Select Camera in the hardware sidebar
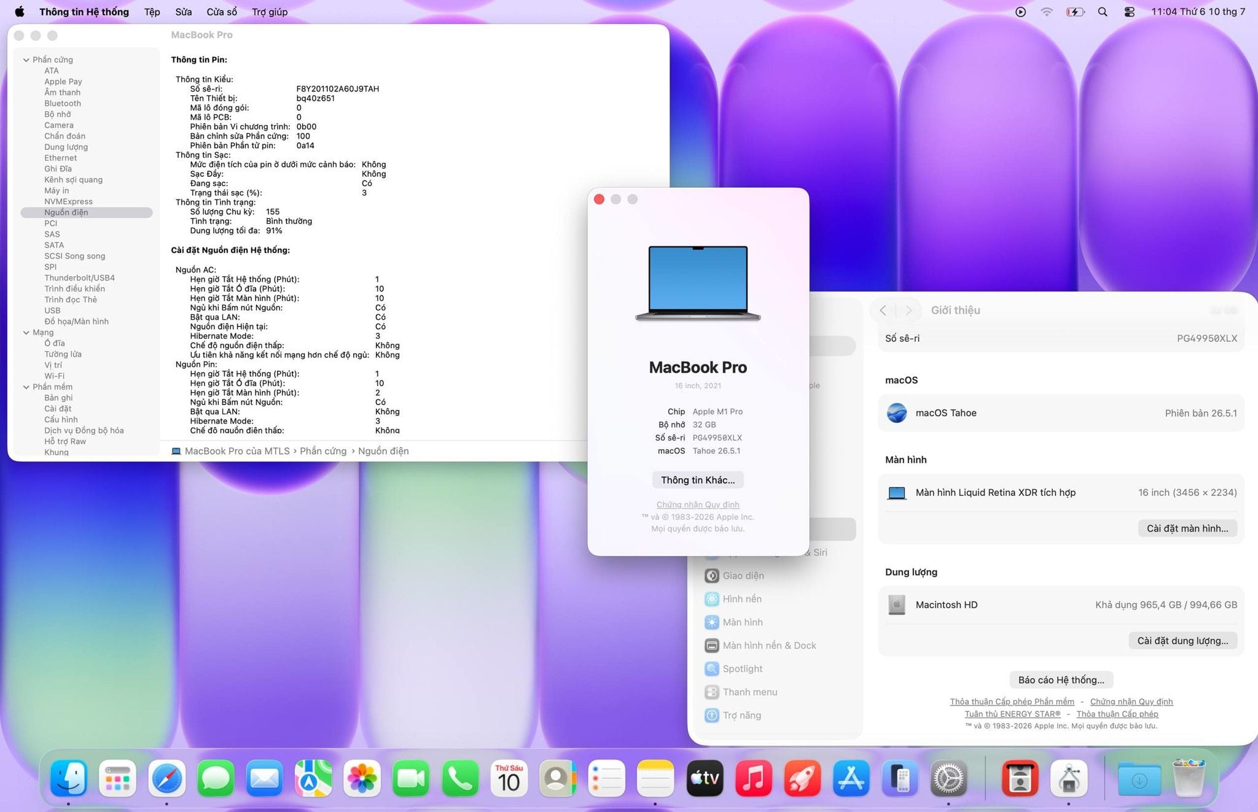 [x=58, y=125]
